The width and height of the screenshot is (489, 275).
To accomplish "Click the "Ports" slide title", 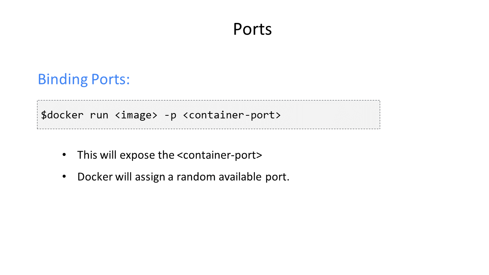I will (x=252, y=29).
